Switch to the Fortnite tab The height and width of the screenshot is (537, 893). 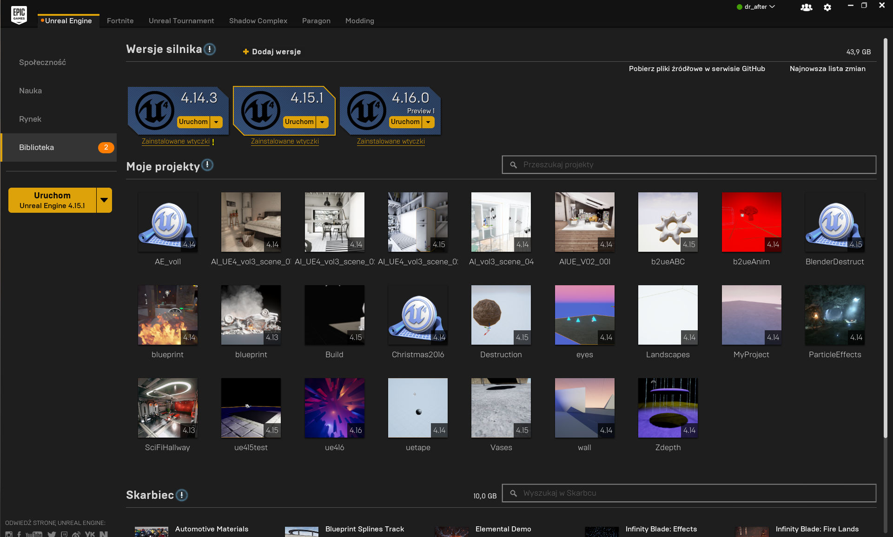point(120,21)
